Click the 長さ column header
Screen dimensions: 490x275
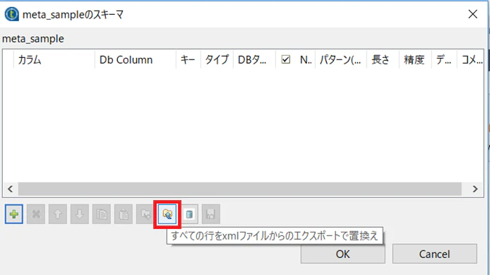(383, 59)
